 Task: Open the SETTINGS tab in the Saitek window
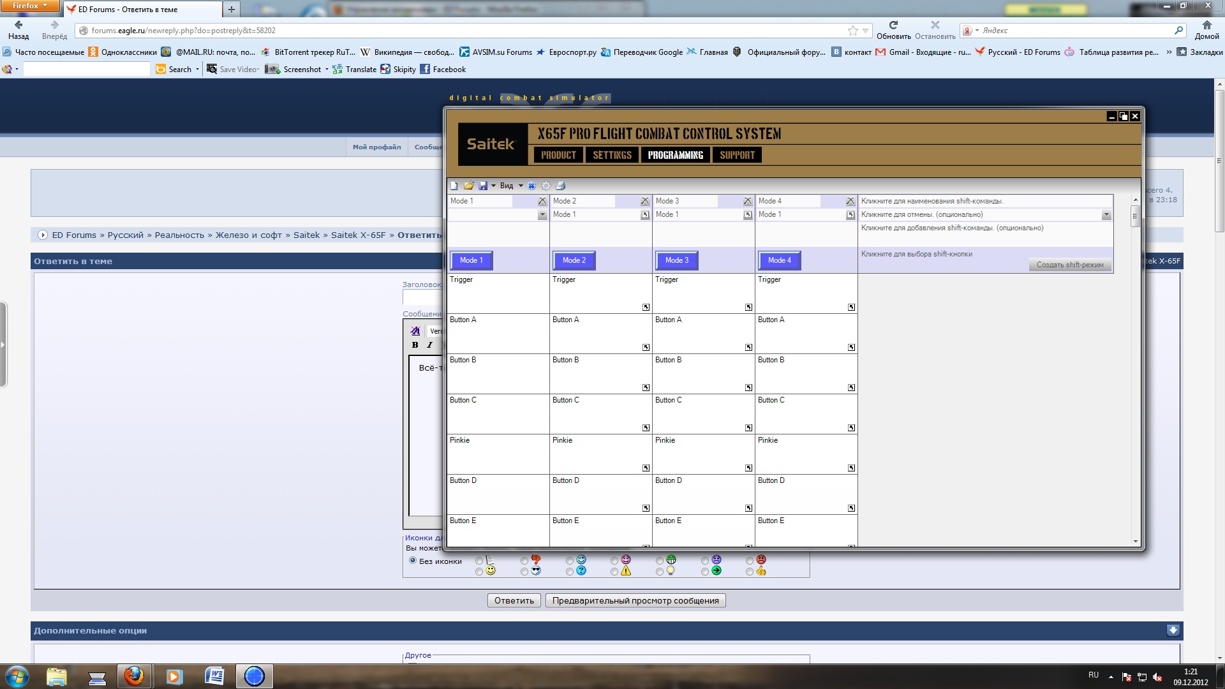[x=612, y=155]
